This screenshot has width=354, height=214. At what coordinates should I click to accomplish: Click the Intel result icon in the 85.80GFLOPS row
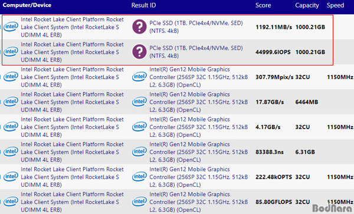point(139,202)
